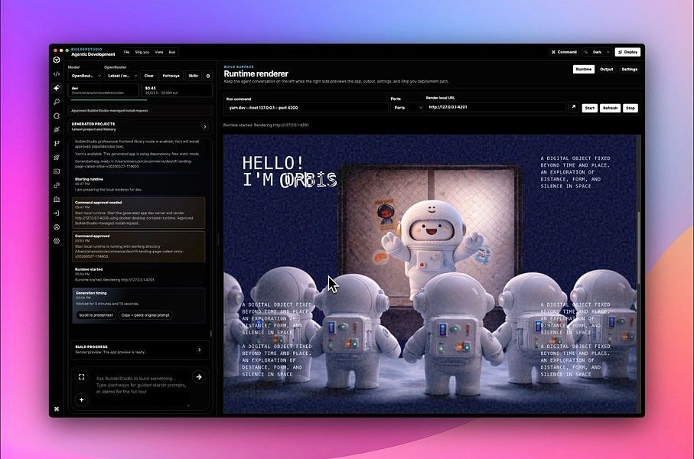The height and width of the screenshot is (459, 694).
Task: Open the Ports dropdown
Action: click(407, 108)
